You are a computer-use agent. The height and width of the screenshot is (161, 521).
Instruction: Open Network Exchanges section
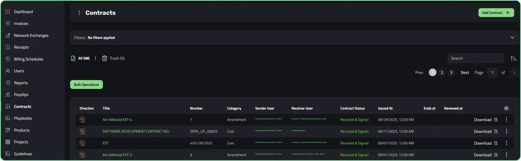coord(31,35)
